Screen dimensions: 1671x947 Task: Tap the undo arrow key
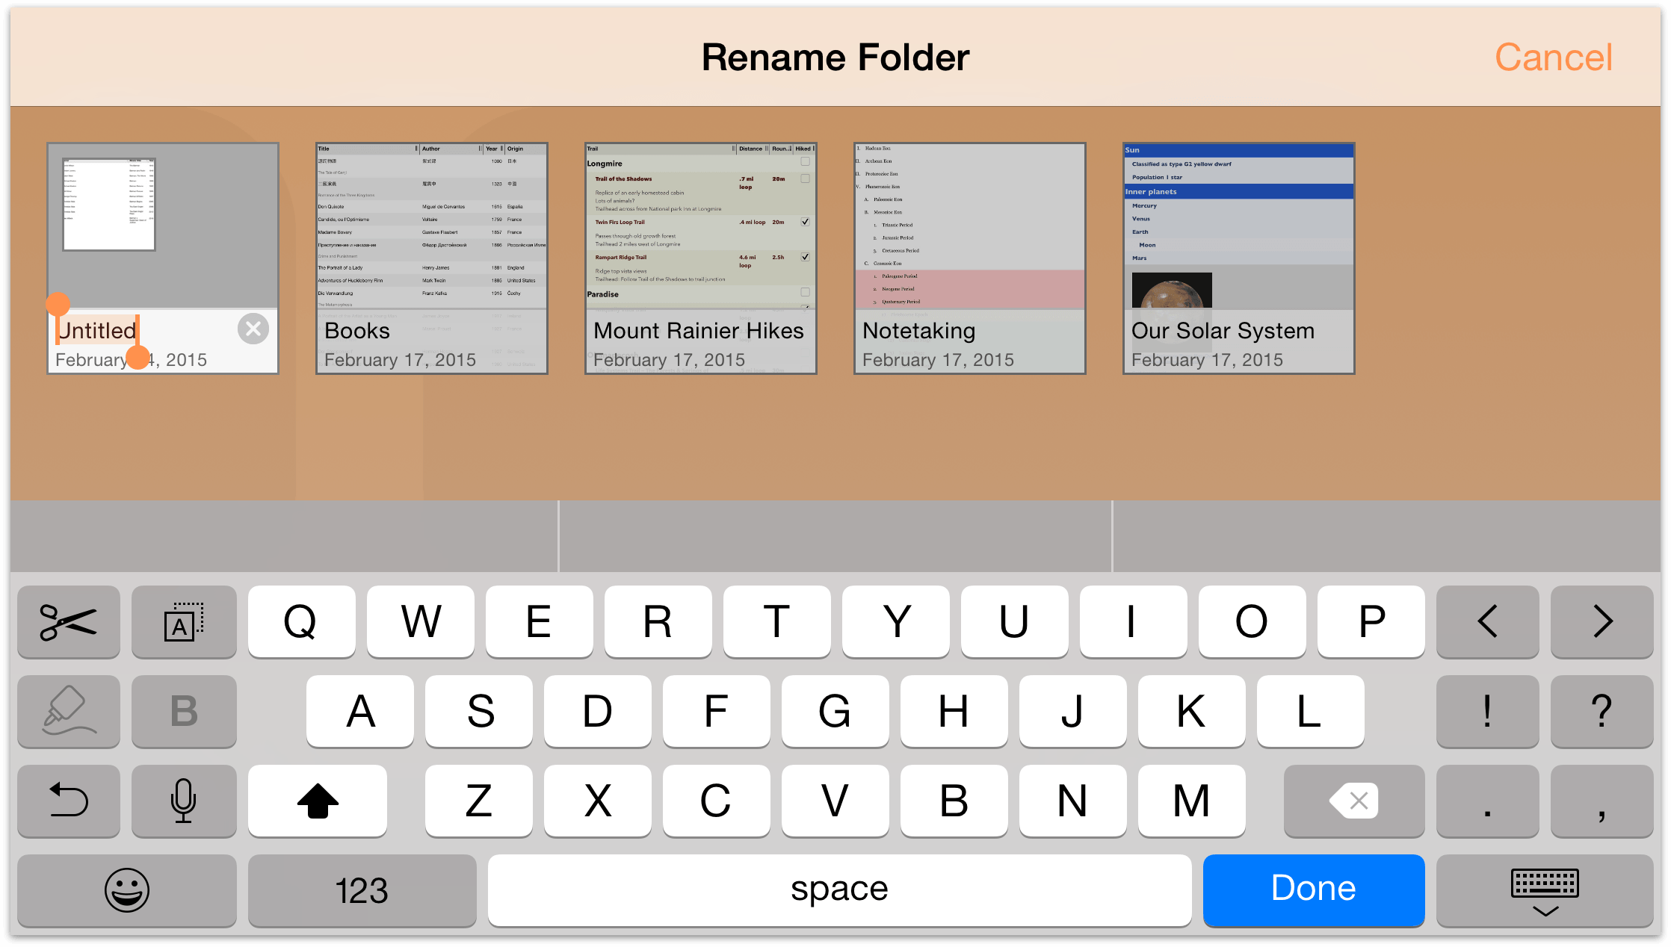[69, 801]
